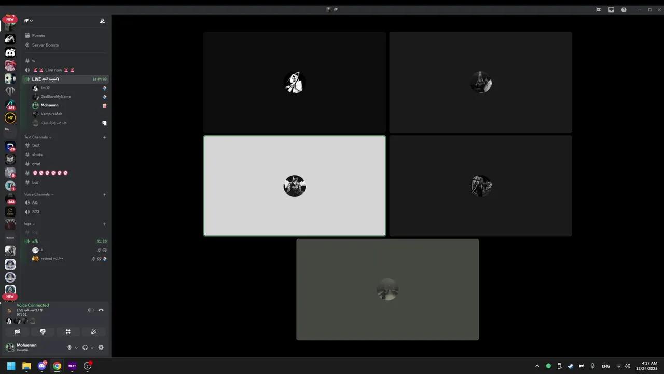The image size is (664, 374).
Task: Start an activity with the four-squares icon
Action: 68,331
